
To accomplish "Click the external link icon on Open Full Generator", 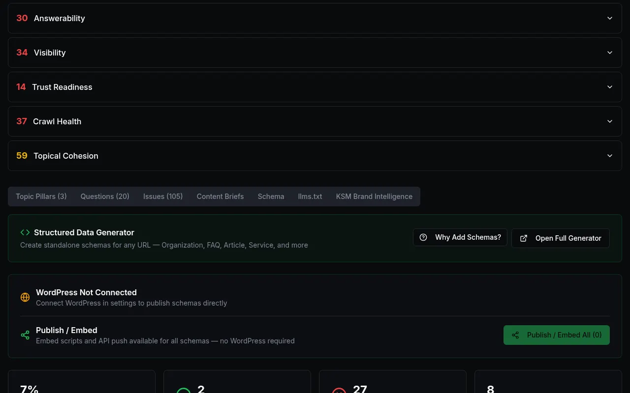I will pos(524,238).
